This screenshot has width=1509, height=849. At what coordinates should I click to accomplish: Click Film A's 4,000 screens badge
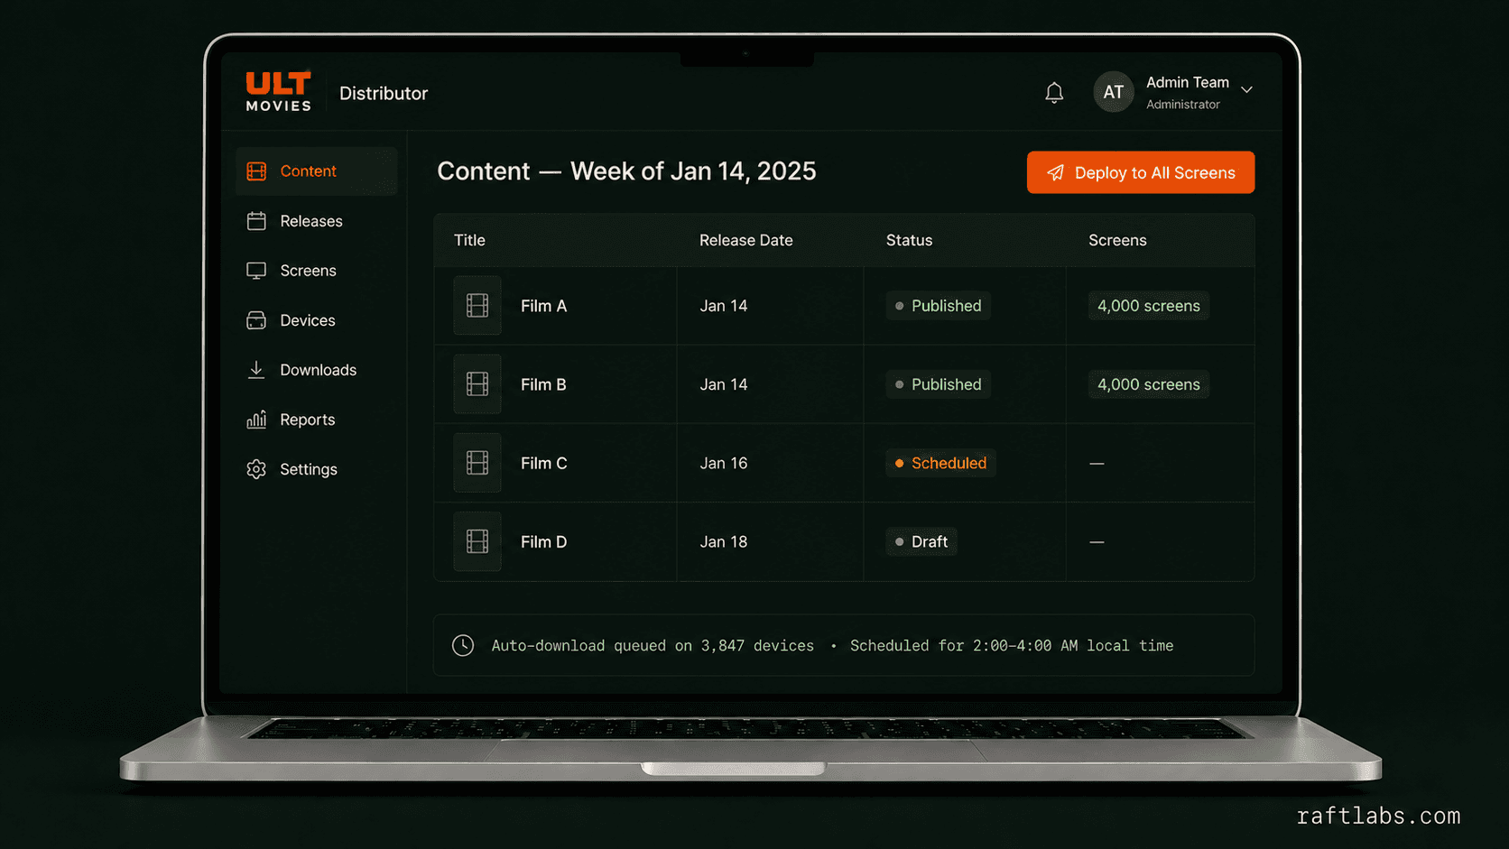click(x=1149, y=306)
